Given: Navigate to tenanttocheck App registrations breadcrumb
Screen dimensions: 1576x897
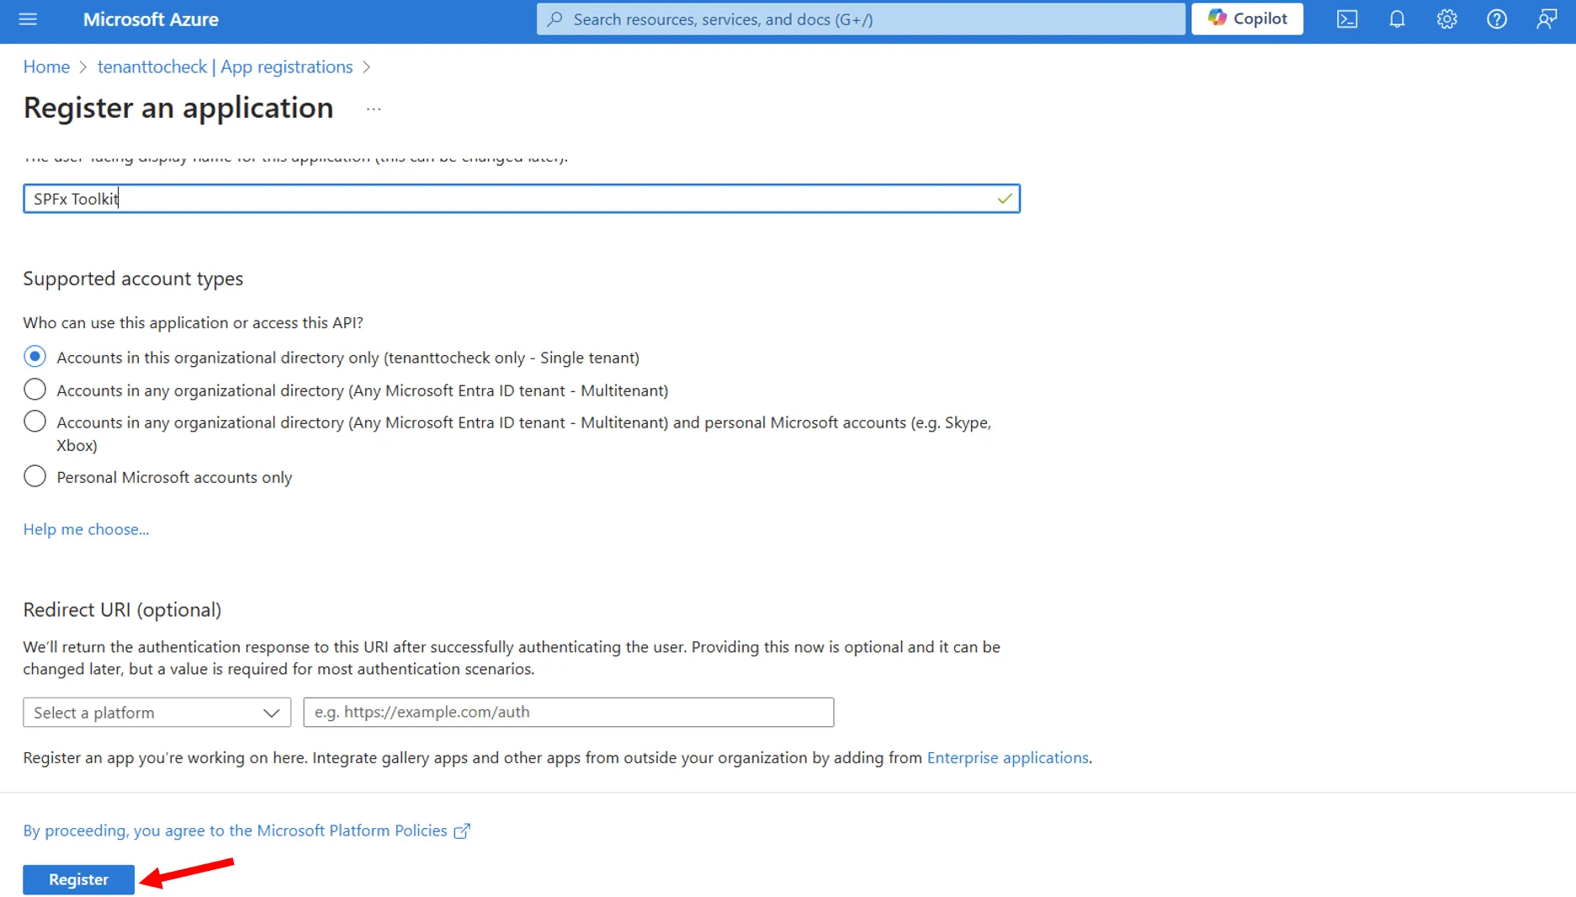Looking at the screenshot, I should coord(225,66).
